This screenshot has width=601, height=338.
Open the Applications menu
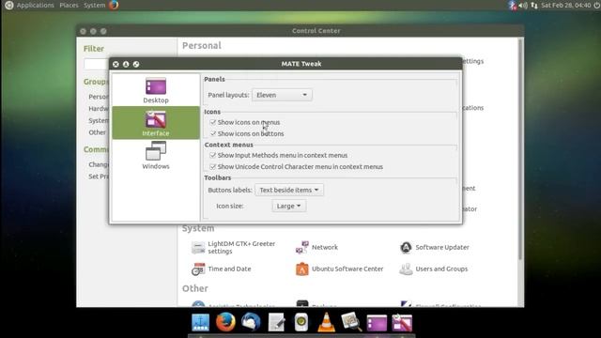coord(36,5)
